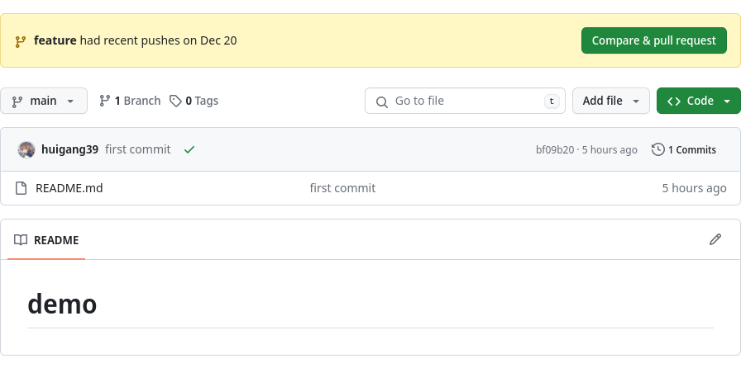Open the 0 Tags link
The height and width of the screenshot is (368, 741).
[201, 101]
